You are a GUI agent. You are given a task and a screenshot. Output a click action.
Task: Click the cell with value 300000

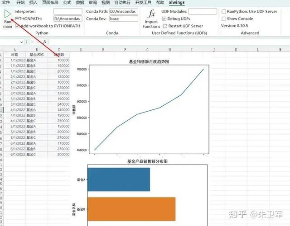(59, 154)
